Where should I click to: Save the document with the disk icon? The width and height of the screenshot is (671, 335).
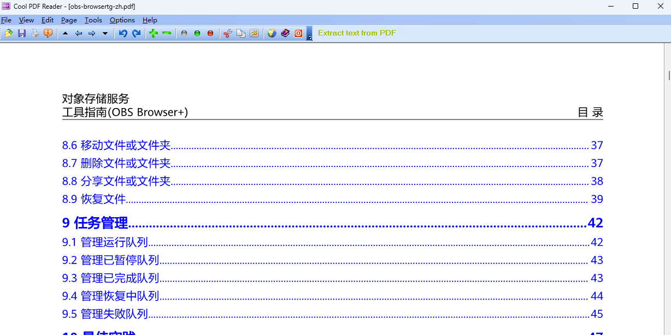(22, 33)
